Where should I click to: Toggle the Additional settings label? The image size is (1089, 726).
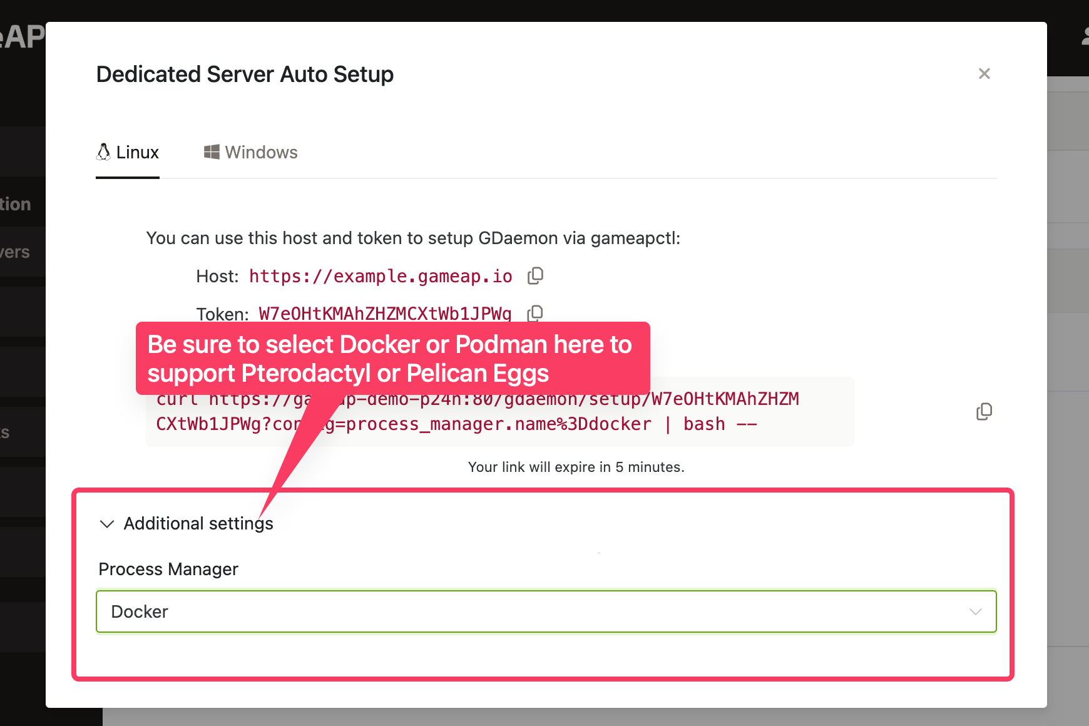[x=198, y=524]
